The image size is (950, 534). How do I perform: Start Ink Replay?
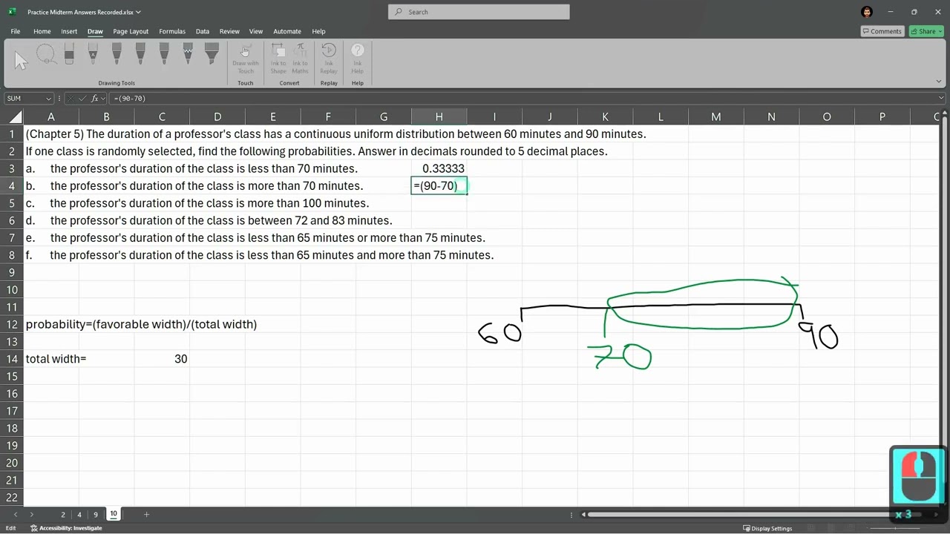329,59
